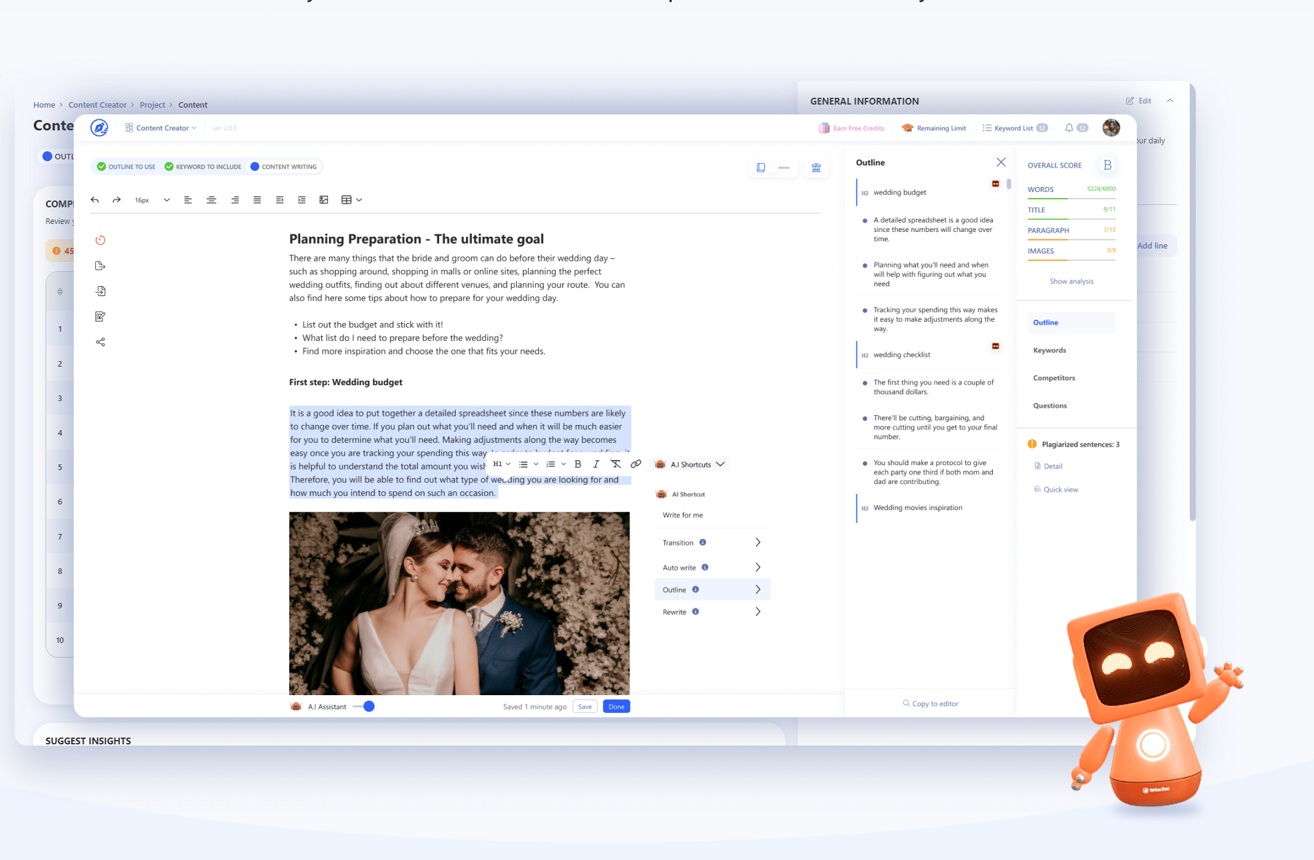
Task: Click the italic formatting icon
Action: pyautogui.click(x=595, y=464)
